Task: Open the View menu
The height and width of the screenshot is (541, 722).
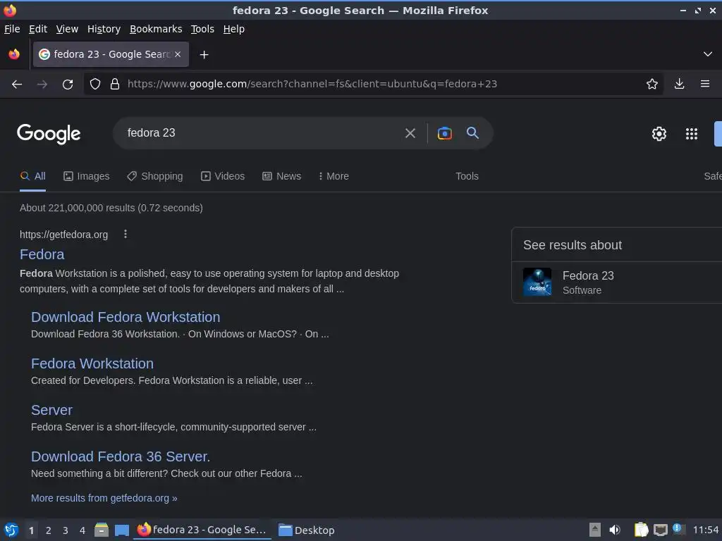Action: click(67, 29)
